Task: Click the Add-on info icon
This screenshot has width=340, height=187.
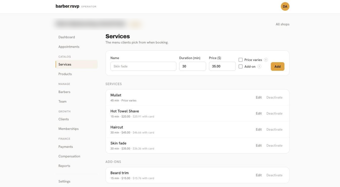Action: [259, 66]
